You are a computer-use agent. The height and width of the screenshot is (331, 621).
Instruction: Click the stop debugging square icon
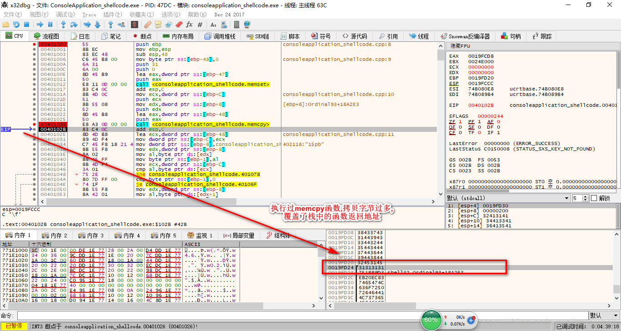(26, 25)
